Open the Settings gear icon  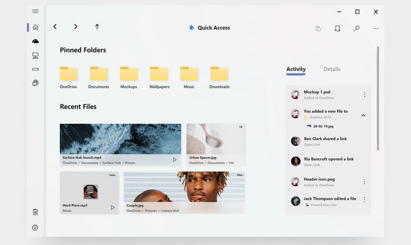(x=35, y=227)
